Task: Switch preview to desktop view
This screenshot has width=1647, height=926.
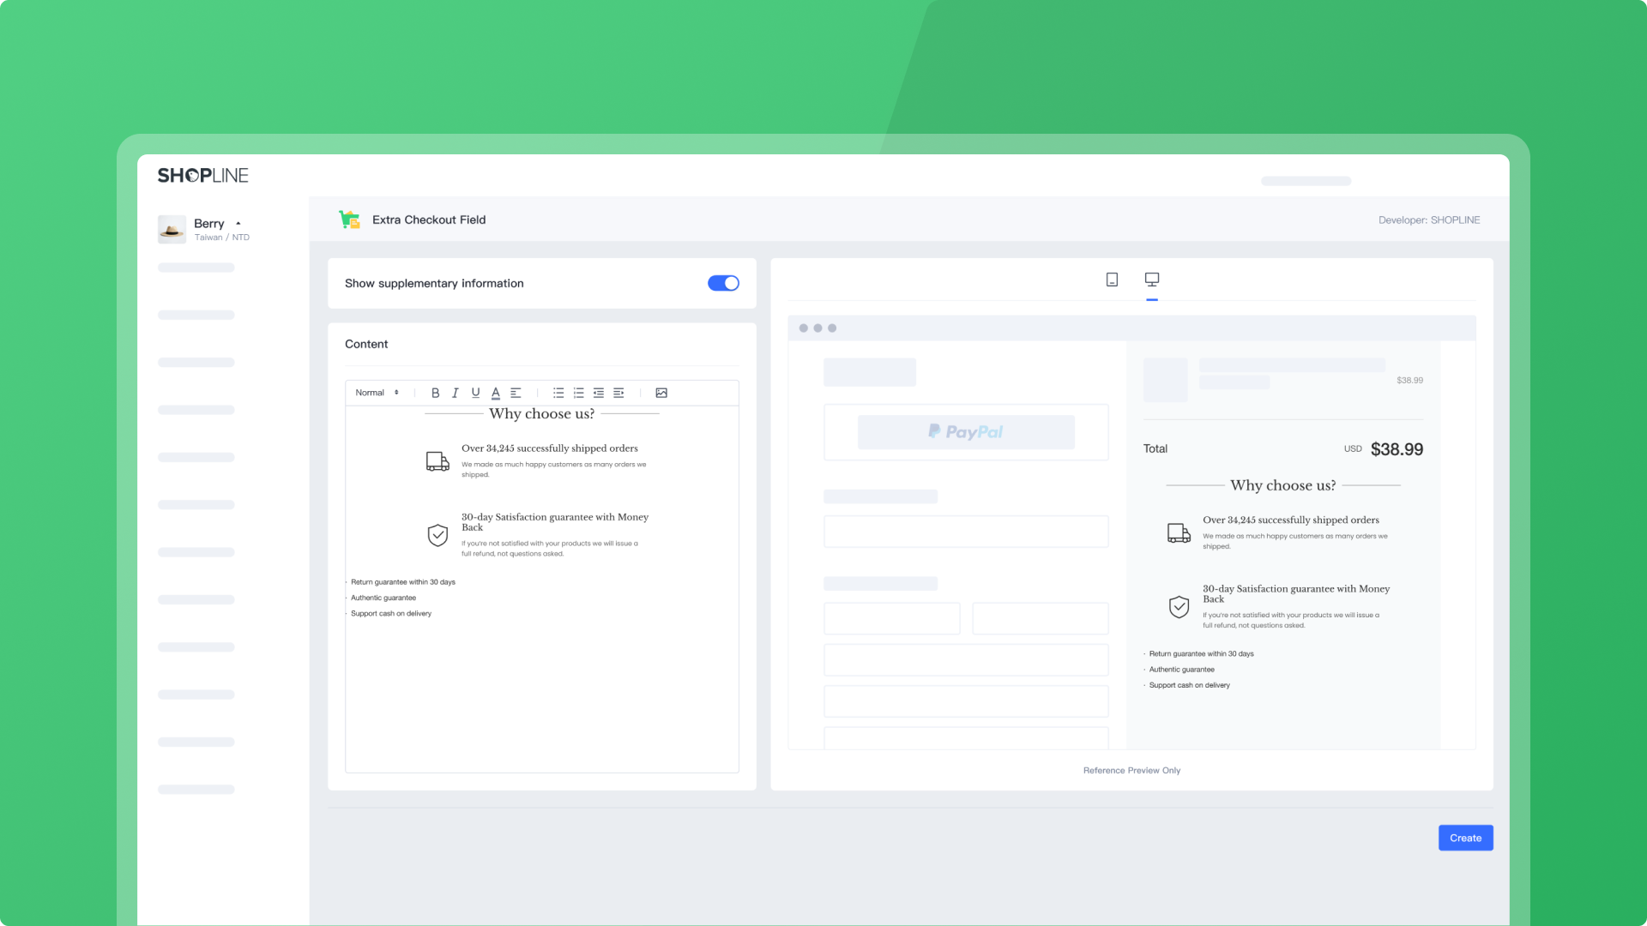Action: tap(1152, 280)
